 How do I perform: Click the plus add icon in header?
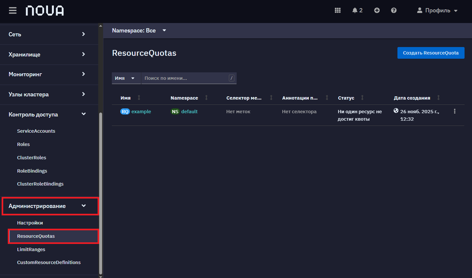coord(377,10)
